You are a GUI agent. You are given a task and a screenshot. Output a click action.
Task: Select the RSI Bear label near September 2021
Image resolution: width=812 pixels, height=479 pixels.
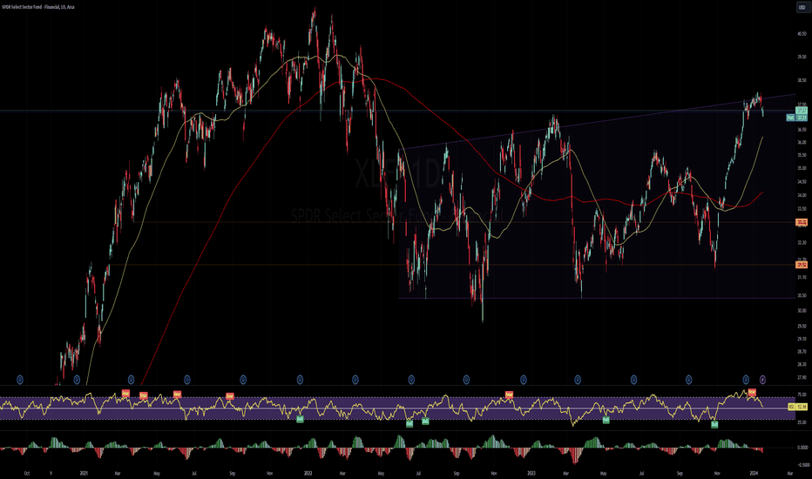(x=230, y=396)
